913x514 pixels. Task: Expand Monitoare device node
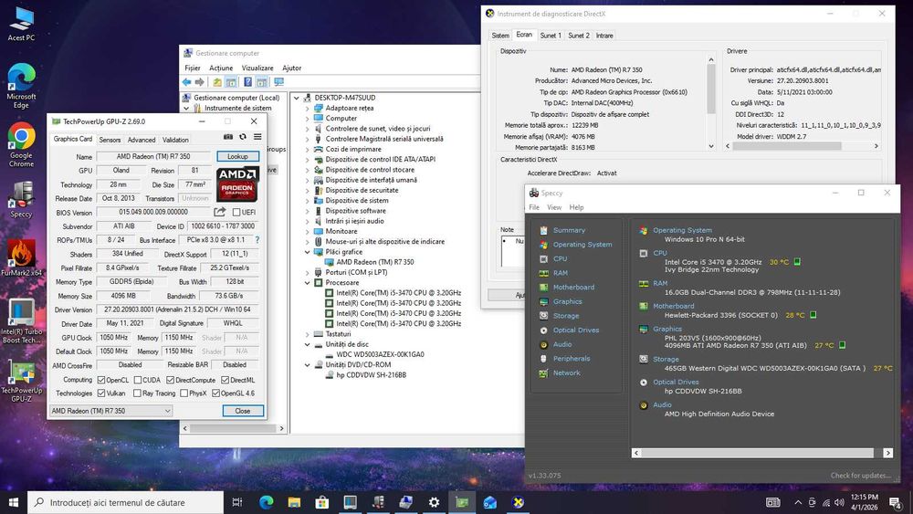click(x=307, y=231)
